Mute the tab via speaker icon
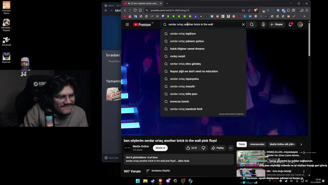 pos(129,3)
